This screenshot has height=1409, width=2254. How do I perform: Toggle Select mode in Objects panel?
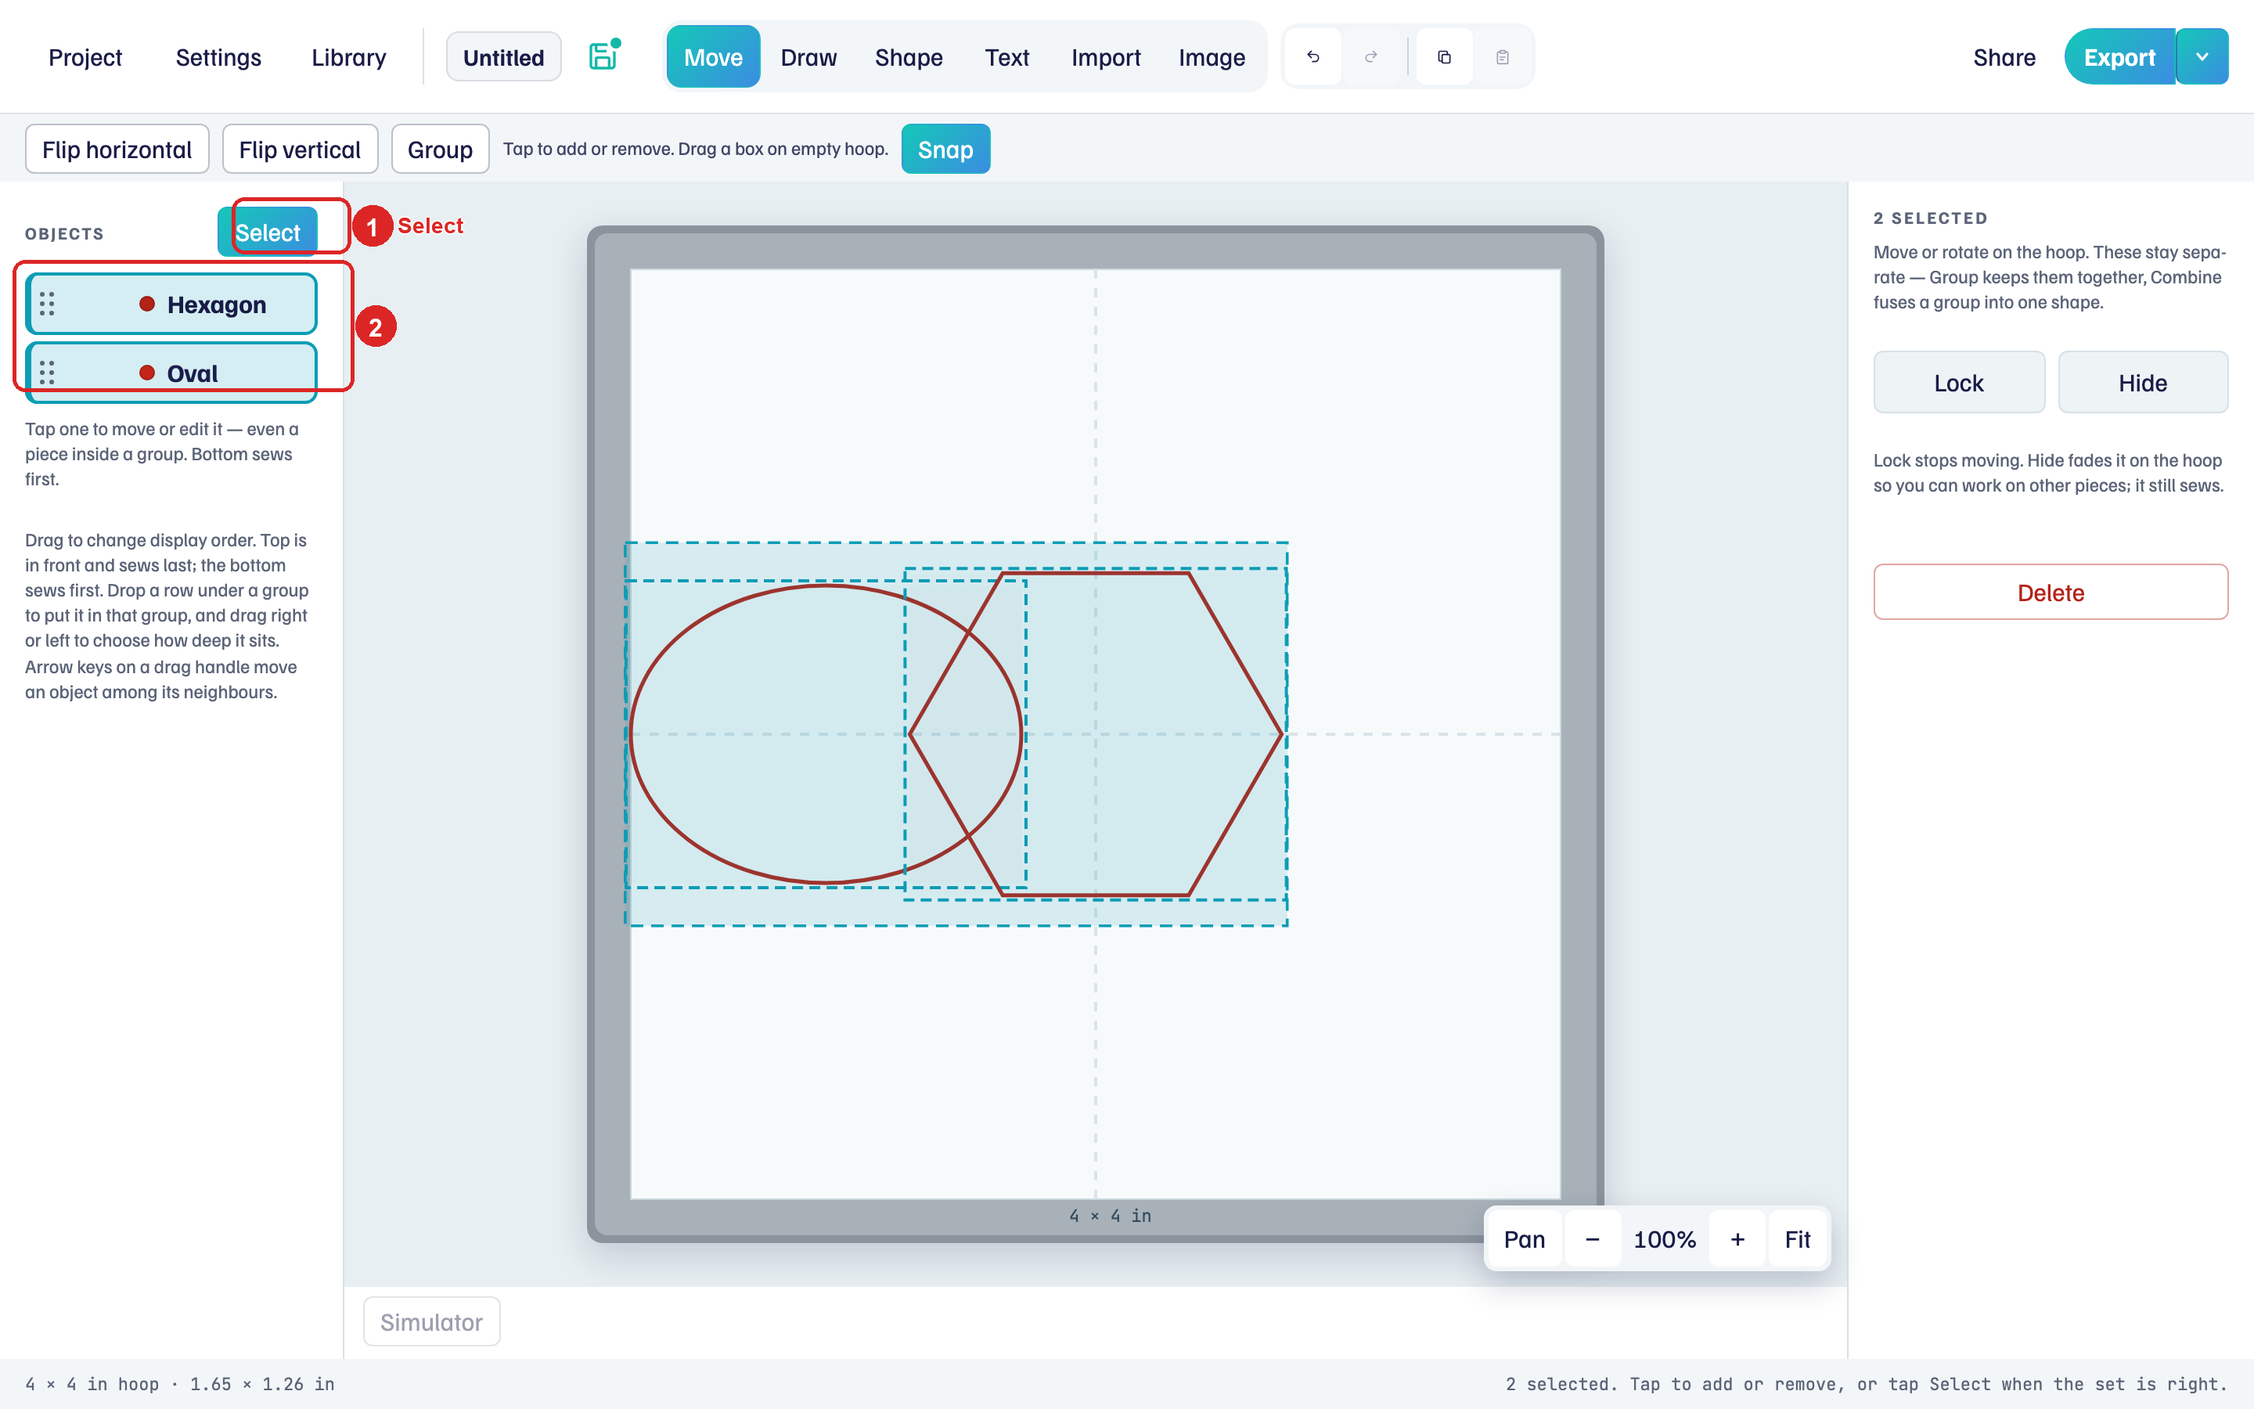268,232
